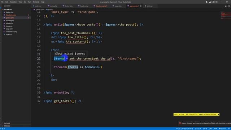Click Ln 22, Col cursor position status

184,129
